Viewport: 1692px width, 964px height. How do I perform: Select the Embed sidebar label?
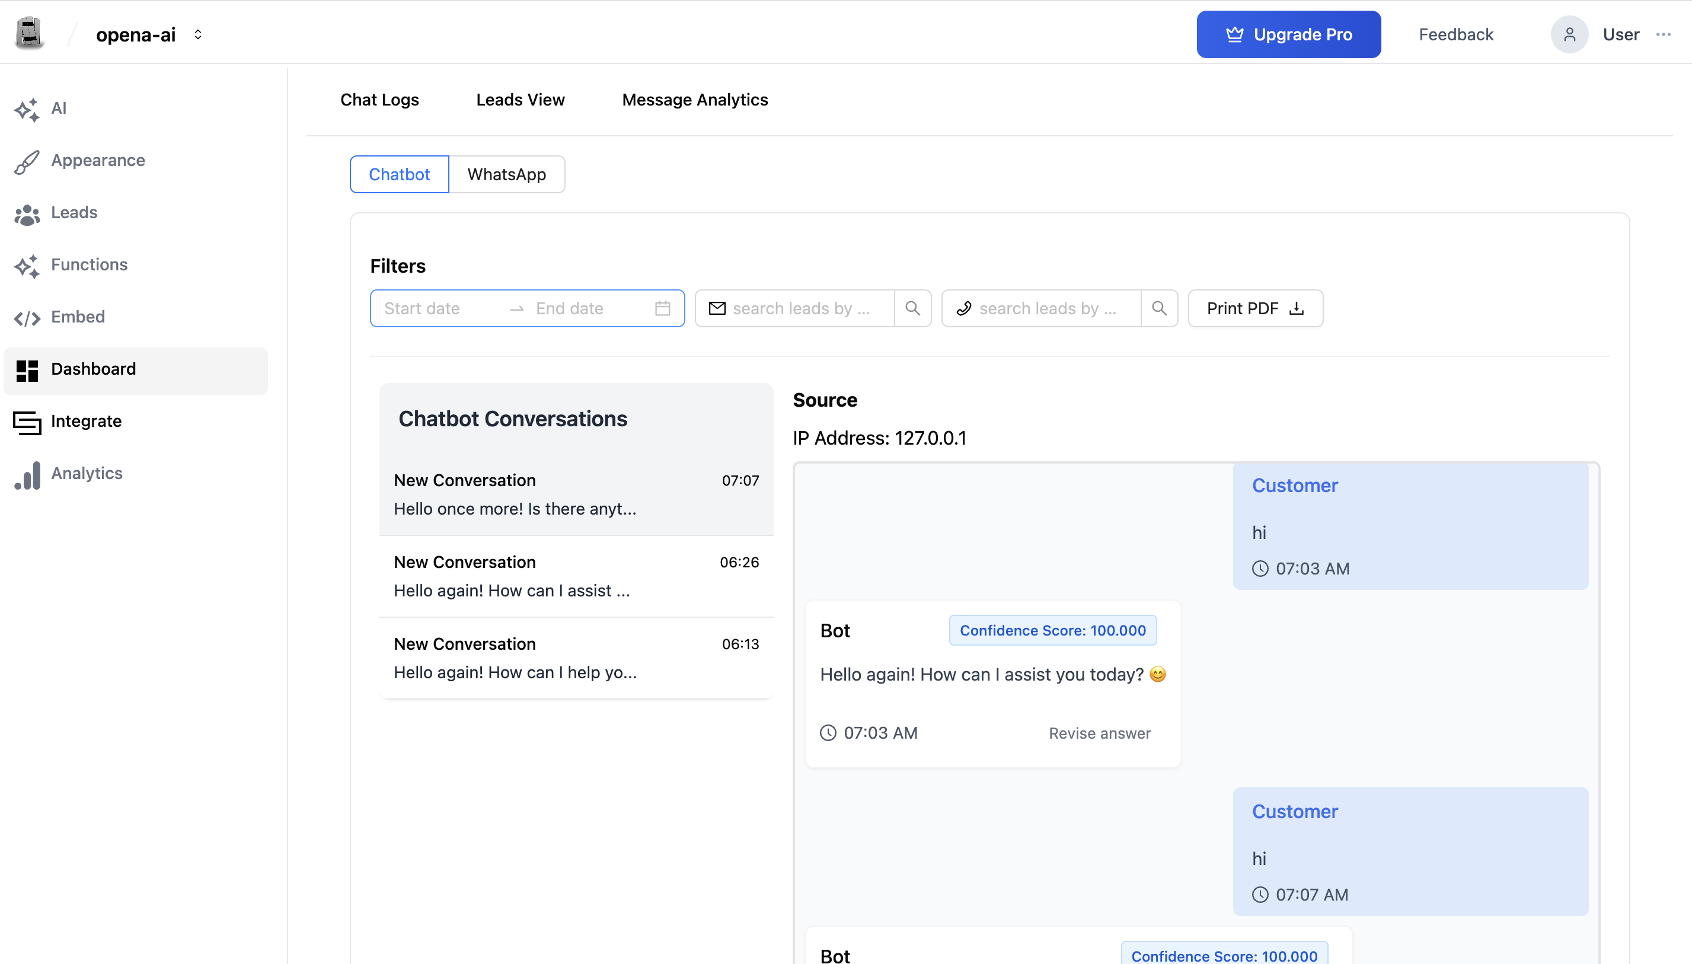pyautogui.click(x=78, y=317)
